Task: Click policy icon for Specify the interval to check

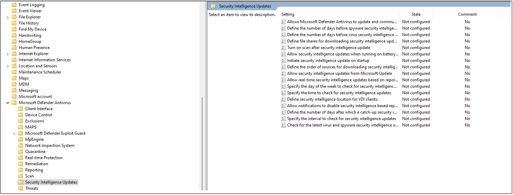Action: (x=284, y=119)
